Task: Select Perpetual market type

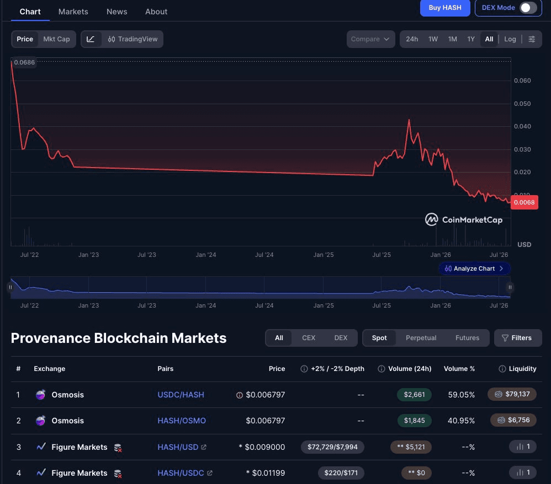Action: (x=421, y=337)
